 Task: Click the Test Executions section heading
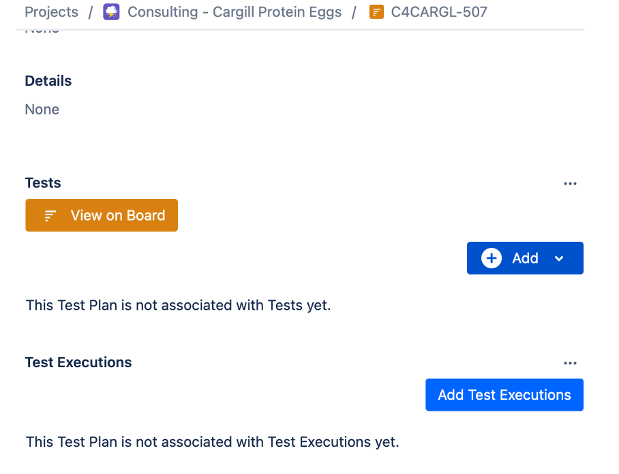[x=78, y=362]
